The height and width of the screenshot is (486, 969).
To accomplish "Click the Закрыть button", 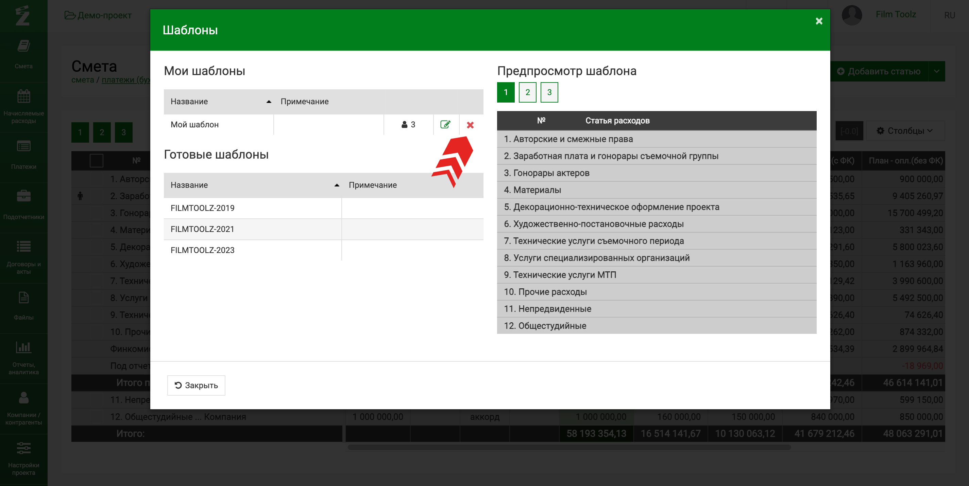I will click(x=196, y=385).
